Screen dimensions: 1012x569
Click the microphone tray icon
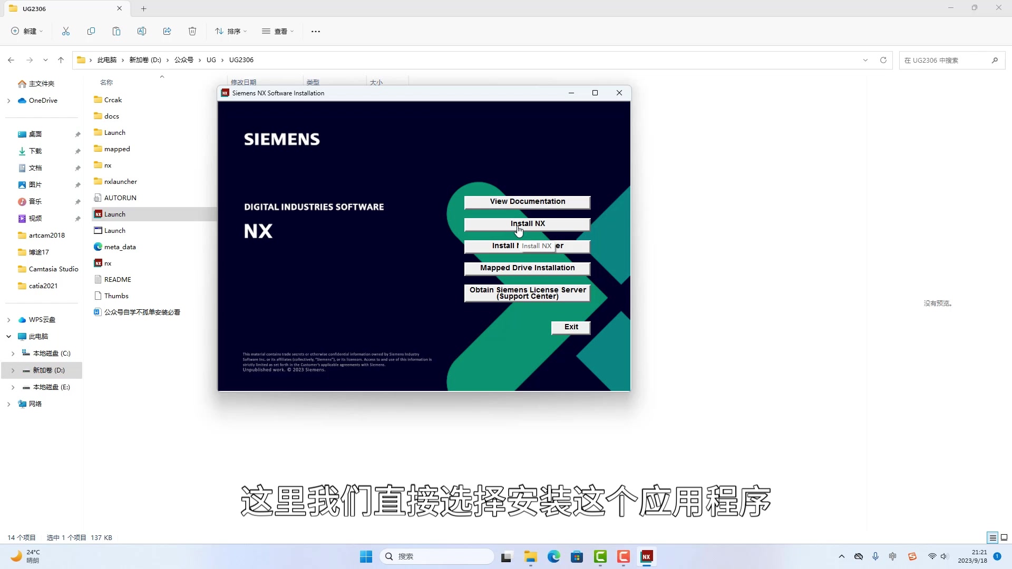(875, 556)
